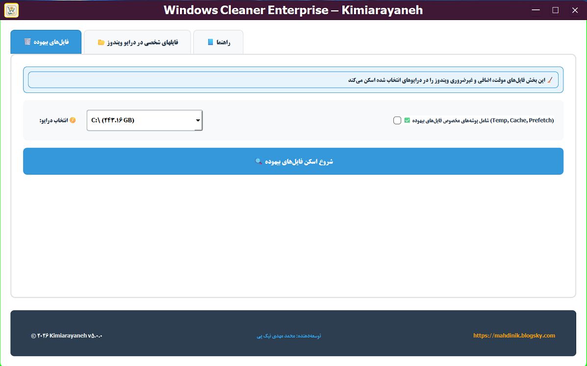The image size is (587, 366).
Task: Click the dropdown arrow of drive combo box
Action: coord(198,120)
